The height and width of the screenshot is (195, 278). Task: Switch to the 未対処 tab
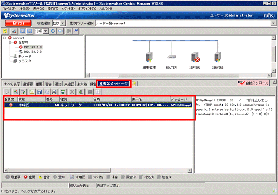click(x=82, y=84)
